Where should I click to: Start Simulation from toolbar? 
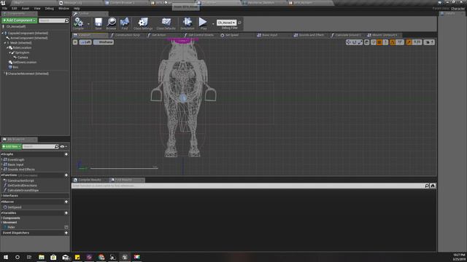187,23
